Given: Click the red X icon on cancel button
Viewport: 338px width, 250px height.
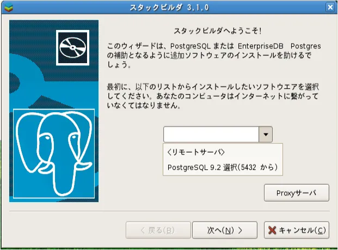Looking at the screenshot, I should 272,230.
